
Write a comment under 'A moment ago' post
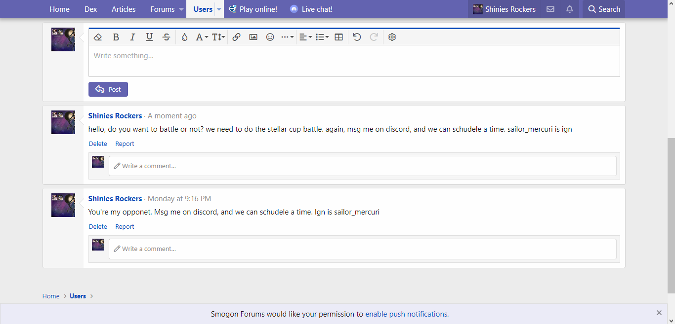[363, 166]
